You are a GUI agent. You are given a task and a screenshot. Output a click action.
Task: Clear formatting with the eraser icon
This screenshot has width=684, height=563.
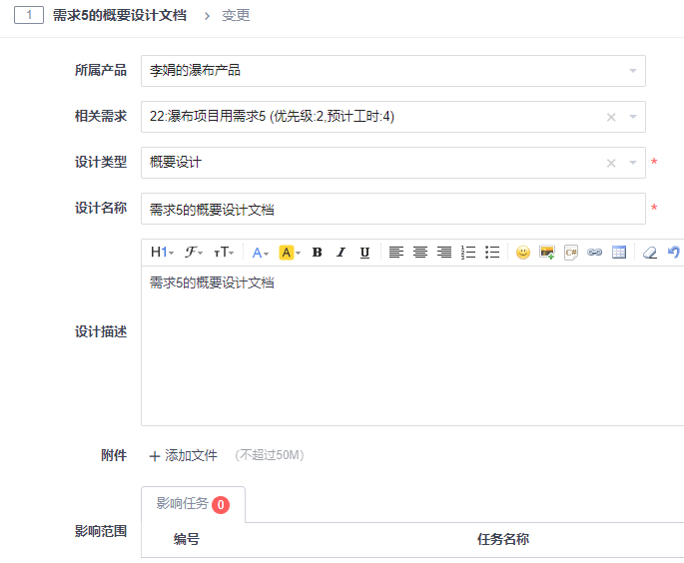pos(650,253)
